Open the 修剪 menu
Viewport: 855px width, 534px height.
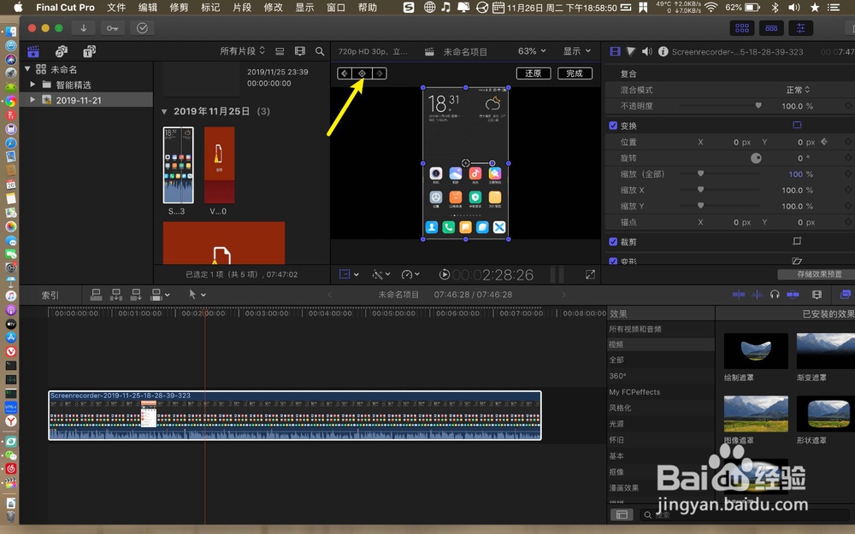[x=179, y=8]
